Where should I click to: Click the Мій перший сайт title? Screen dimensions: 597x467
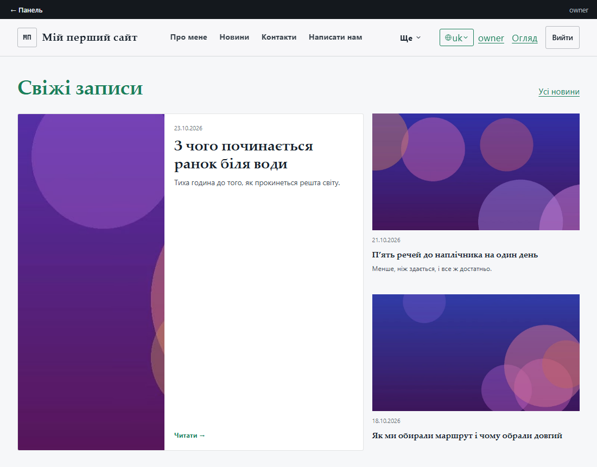pyautogui.click(x=90, y=37)
